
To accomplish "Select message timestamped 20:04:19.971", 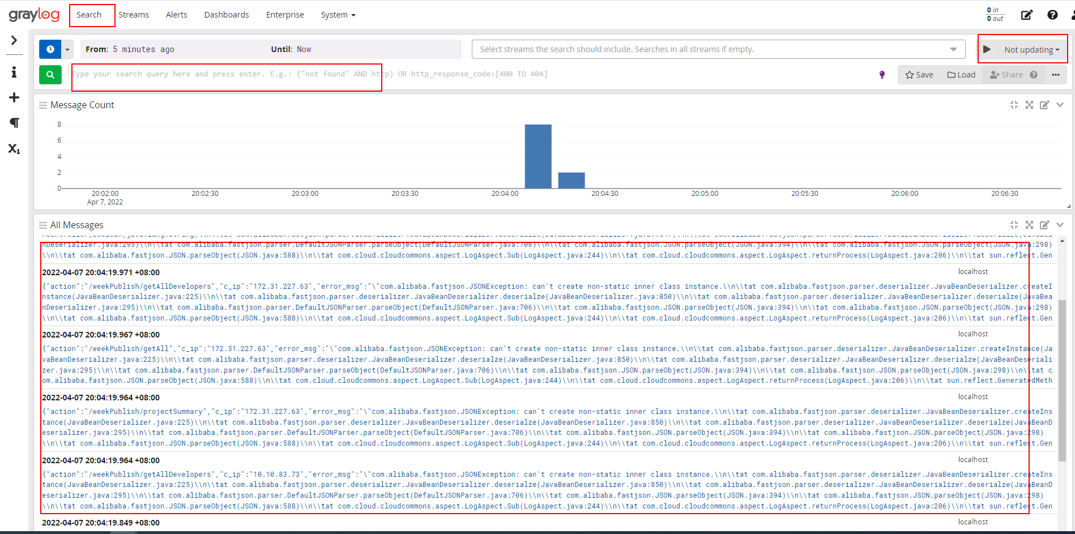I will tap(101, 272).
